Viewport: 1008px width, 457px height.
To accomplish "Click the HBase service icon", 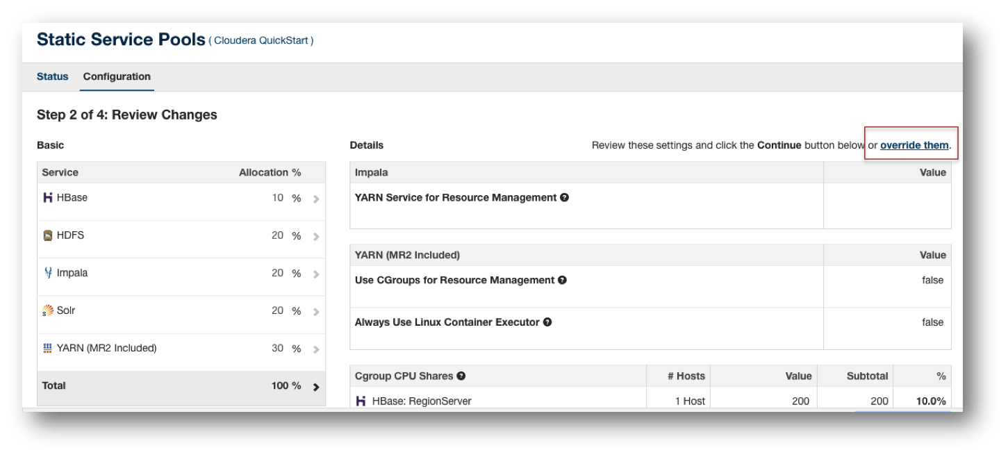I will [x=48, y=198].
